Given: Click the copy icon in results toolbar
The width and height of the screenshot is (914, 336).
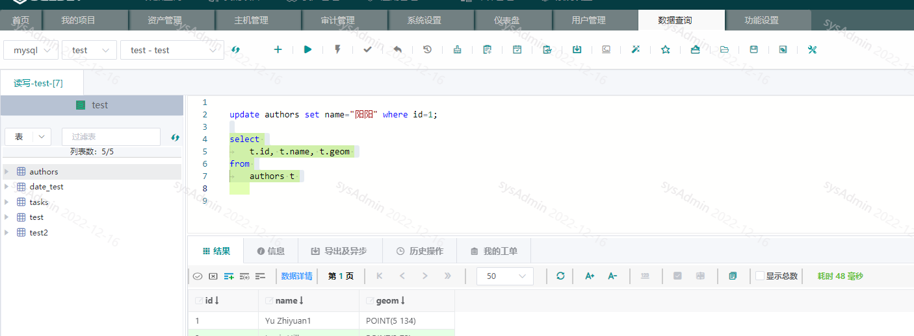Looking at the screenshot, I should pyautogui.click(x=733, y=276).
